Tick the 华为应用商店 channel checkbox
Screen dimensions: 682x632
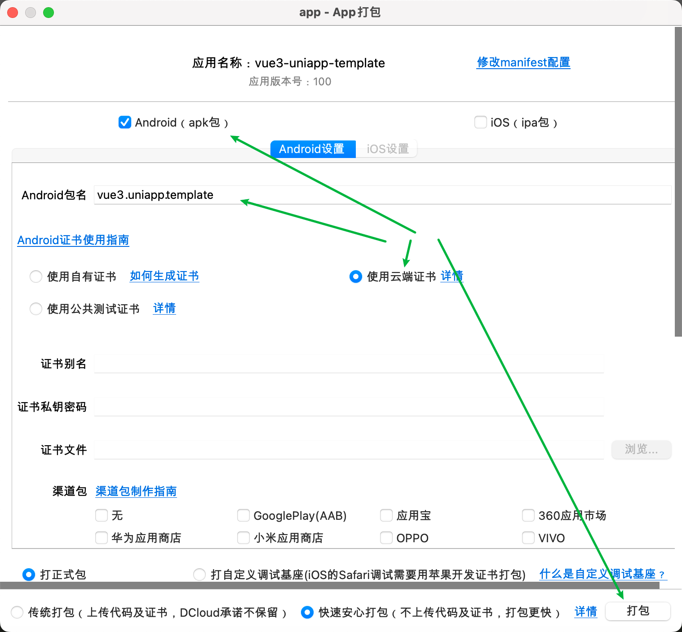coord(102,538)
